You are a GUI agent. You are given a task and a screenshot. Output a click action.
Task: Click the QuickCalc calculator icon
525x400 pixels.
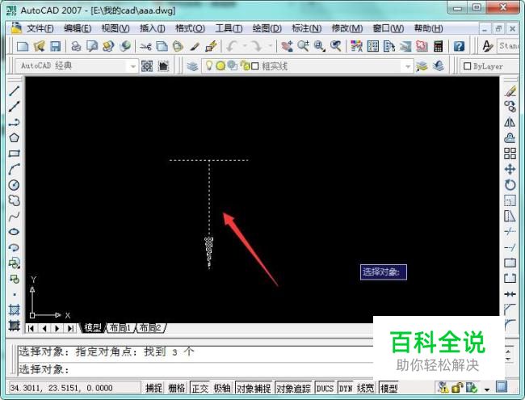pos(439,46)
